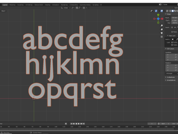Open the Rendering workspace tab
Viewport: 178px width, 134px height.
point(64,5)
